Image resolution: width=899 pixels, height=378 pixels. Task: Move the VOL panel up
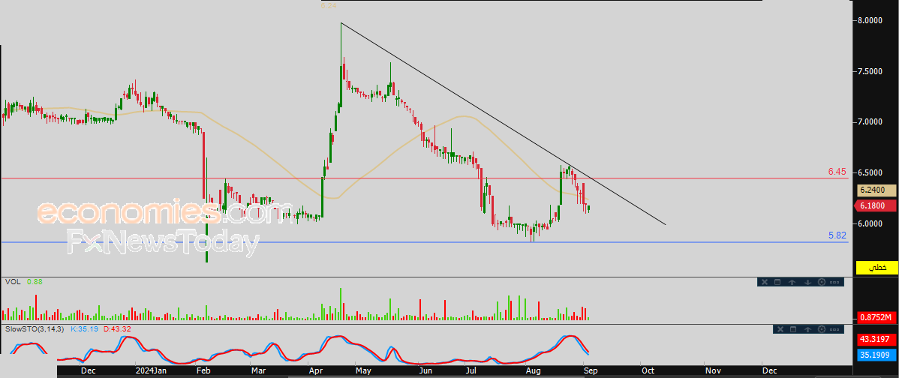click(792, 282)
